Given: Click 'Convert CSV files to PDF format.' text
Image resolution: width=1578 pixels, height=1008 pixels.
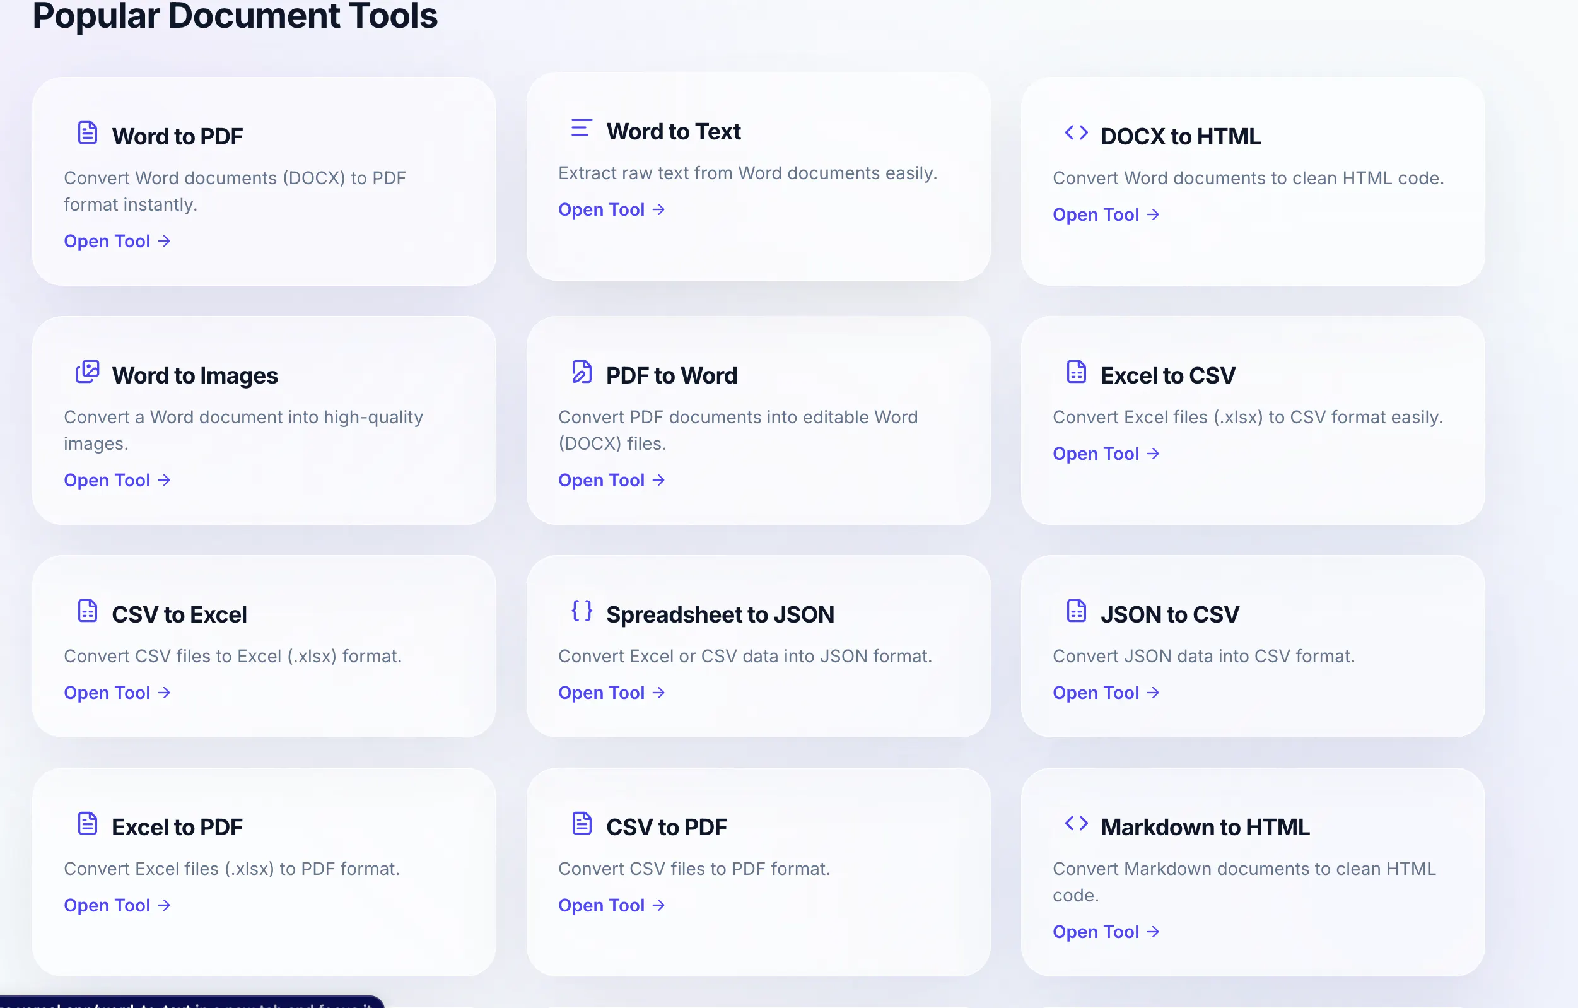Looking at the screenshot, I should tap(694, 869).
